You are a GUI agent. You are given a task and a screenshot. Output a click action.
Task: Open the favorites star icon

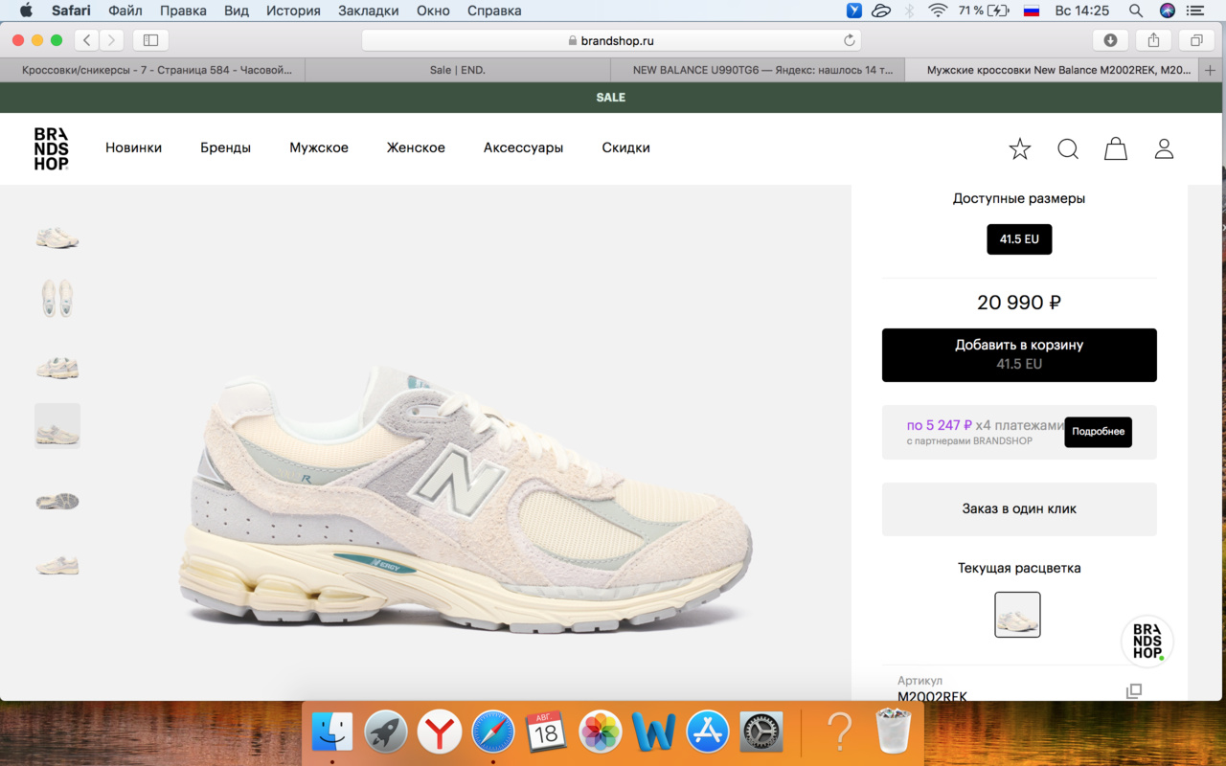click(x=1020, y=148)
